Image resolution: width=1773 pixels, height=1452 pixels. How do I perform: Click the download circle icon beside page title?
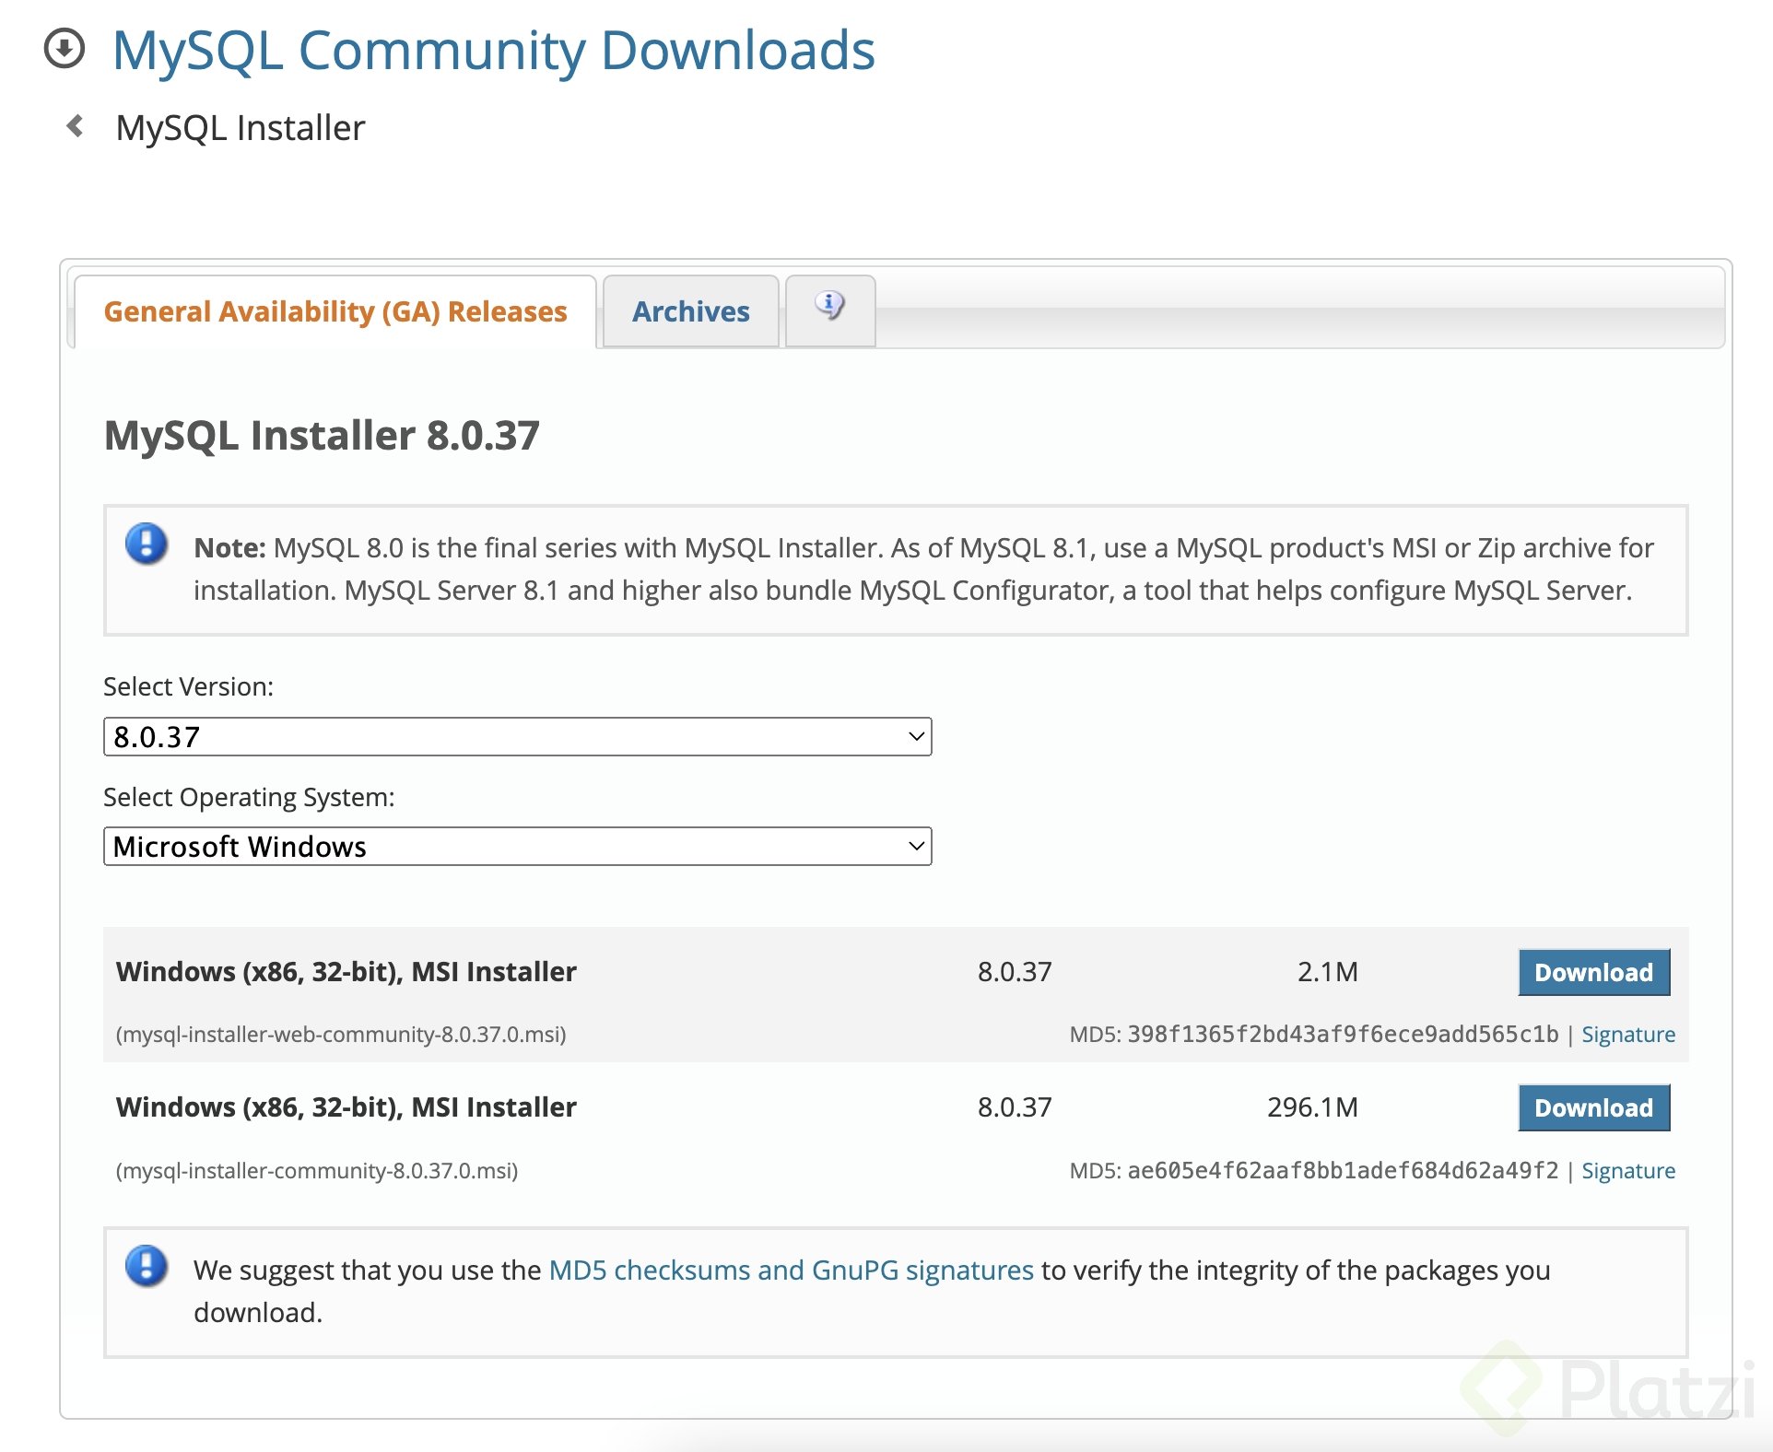65,49
